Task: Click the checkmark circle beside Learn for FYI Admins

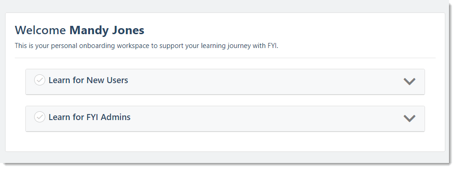Action: (40, 117)
